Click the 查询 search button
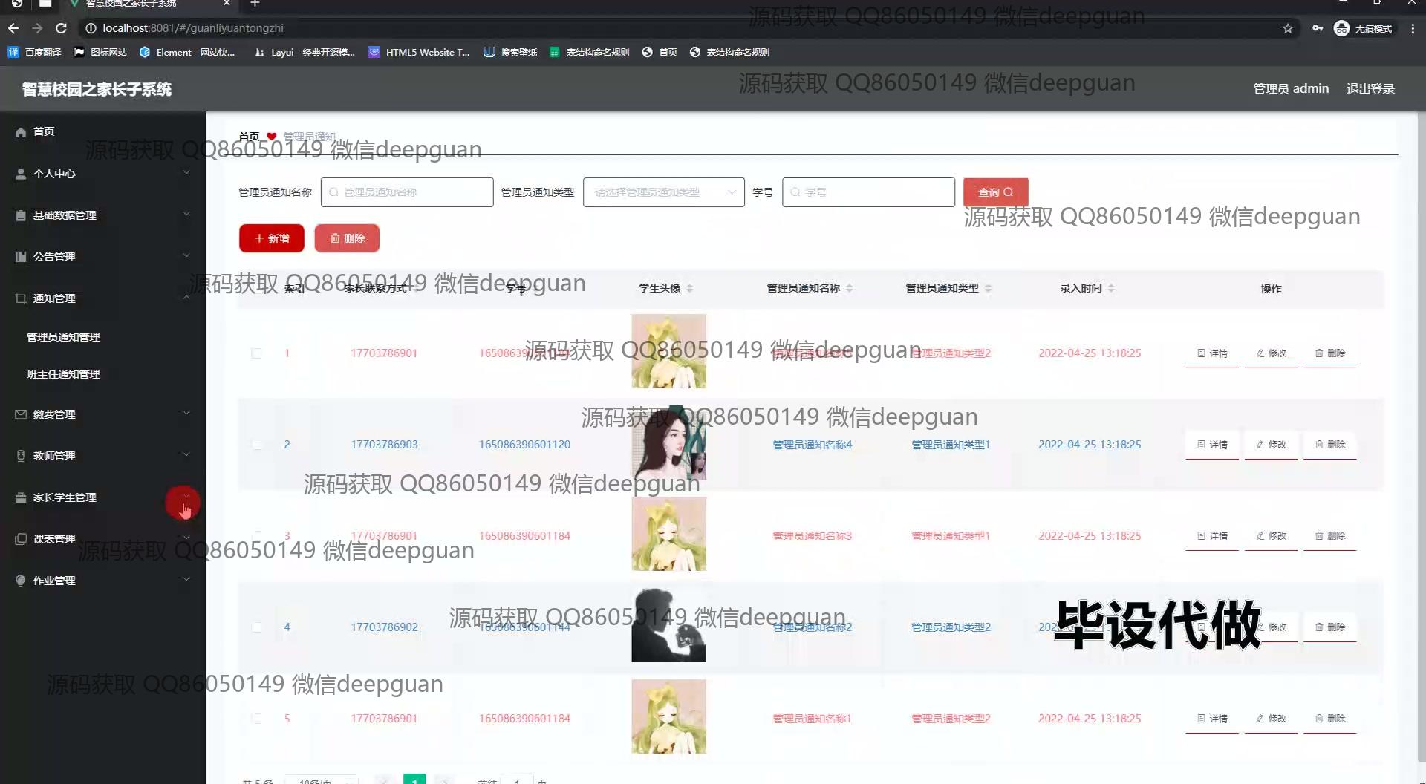 [x=995, y=192]
